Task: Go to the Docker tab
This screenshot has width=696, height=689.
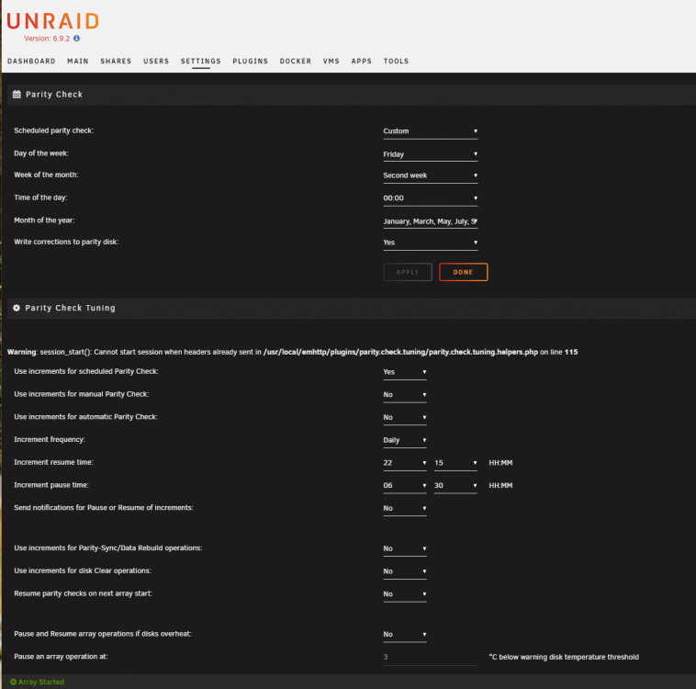Action: pyautogui.click(x=296, y=61)
